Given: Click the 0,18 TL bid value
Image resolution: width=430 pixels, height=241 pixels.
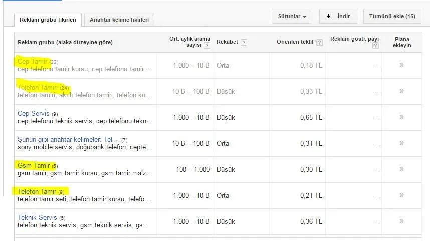Looking at the screenshot, I should [311, 65].
